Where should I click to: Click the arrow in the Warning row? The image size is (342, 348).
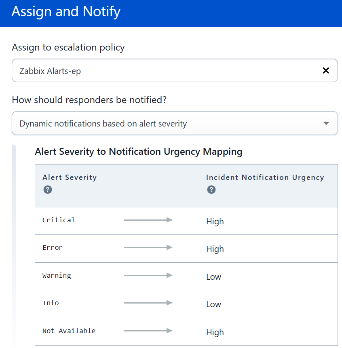(x=148, y=275)
